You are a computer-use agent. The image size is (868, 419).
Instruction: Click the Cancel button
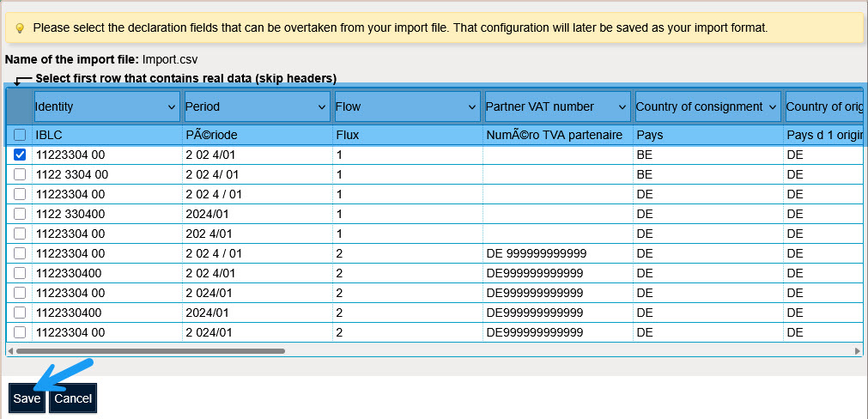[73, 398]
